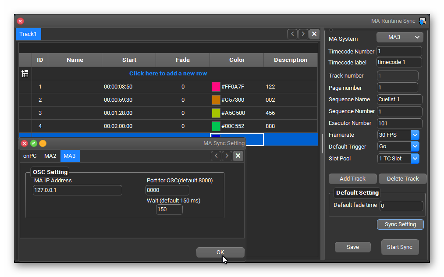Go to next tab in MA Sync Setting
The image size is (444, 277).
227,156
